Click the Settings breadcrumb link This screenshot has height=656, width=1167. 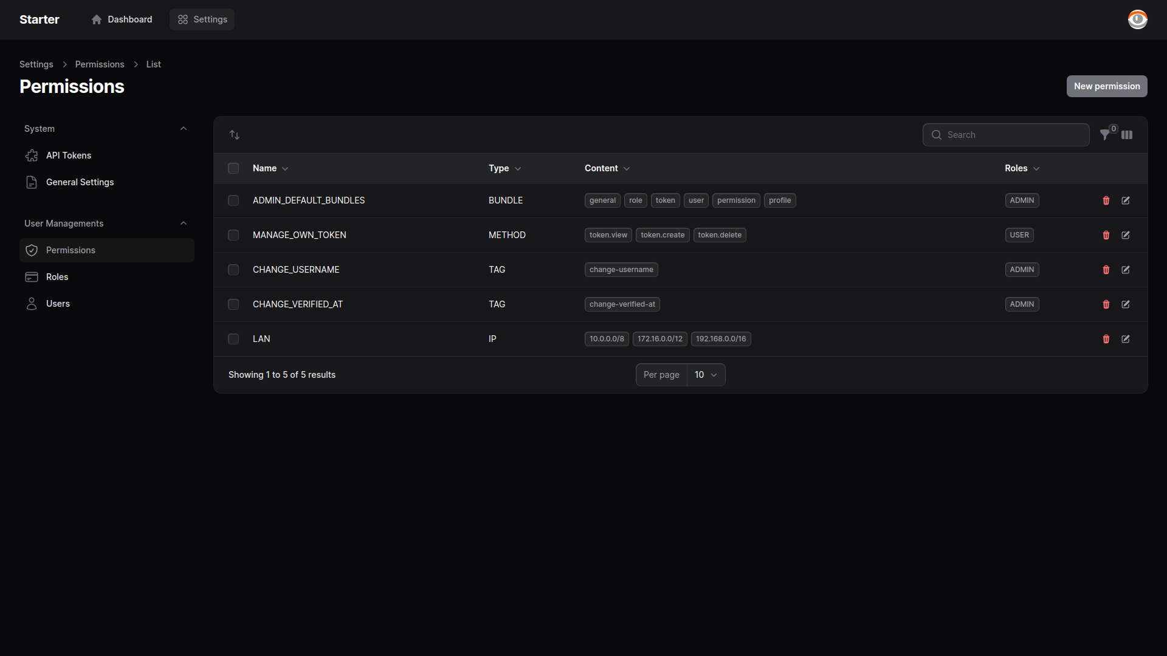[36, 64]
